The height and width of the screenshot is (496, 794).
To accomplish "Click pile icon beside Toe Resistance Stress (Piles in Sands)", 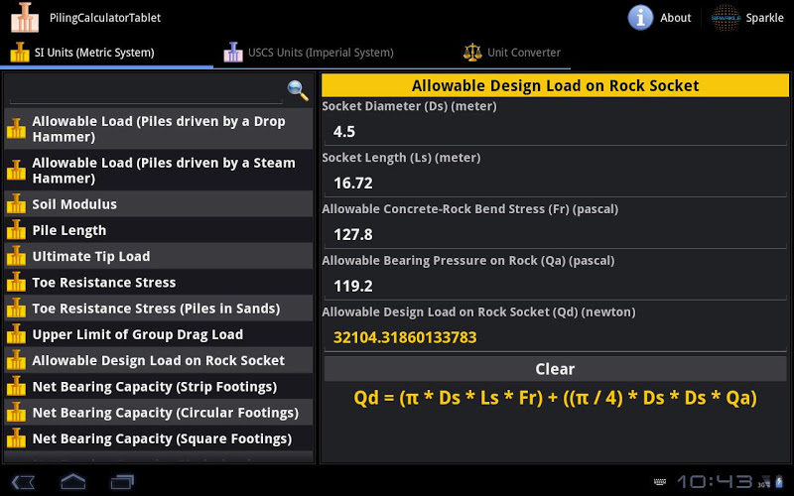I will click(16, 309).
